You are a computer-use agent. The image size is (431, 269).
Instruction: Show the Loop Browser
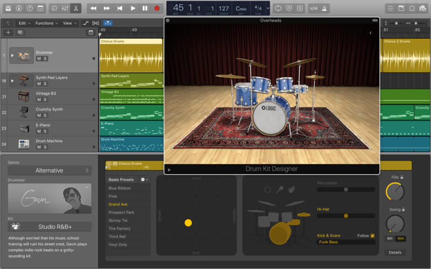[x=412, y=8]
